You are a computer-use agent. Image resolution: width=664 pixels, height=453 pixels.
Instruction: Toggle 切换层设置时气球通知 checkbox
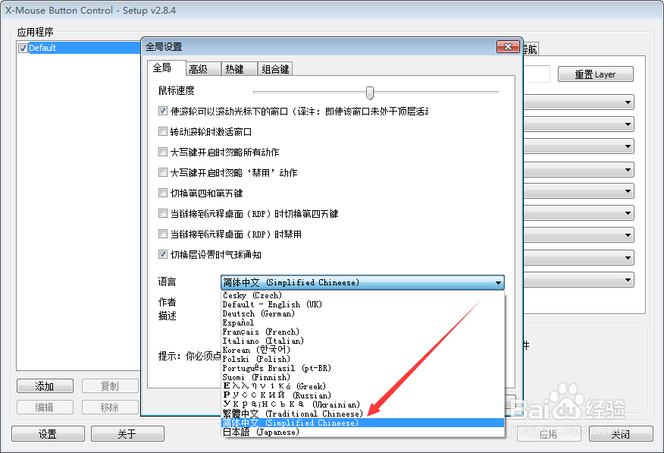click(x=163, y=254)
